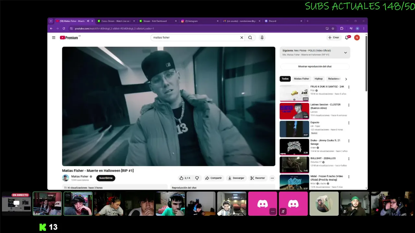Click the 'Matias Fisher - Muerte en Halloween' title
Screen dimensions: 415x233
click(x=98, y=171)
